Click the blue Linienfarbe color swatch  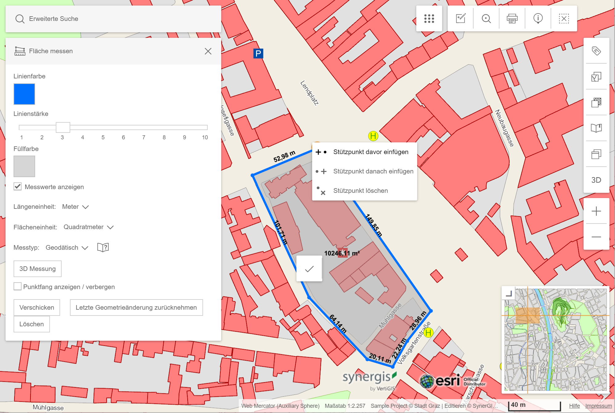click(24, 94)
